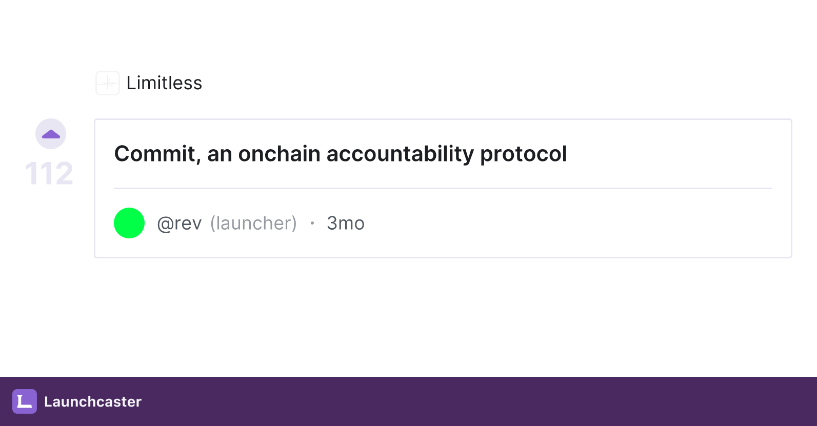Click the dot separator before 3mo
Screen dimensions: 817x426
[312, 223]
